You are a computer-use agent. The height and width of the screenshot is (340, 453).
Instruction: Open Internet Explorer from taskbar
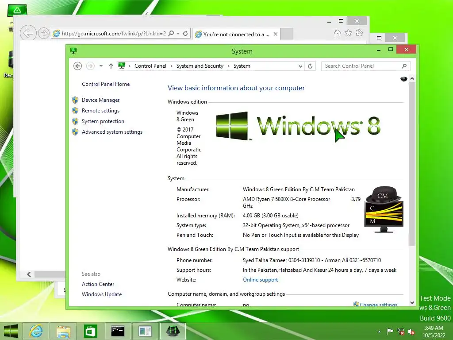tap(36, 331)
